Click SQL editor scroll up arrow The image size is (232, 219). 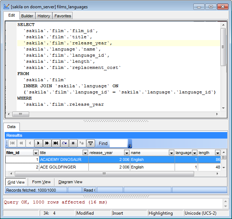click(x=223, y=25)
